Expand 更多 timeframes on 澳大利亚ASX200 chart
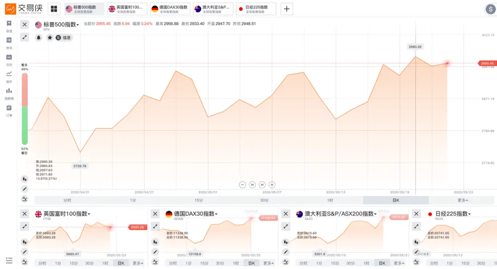This screenshot has height=269, width=497. pyautogui.click(x=399, y=264)
